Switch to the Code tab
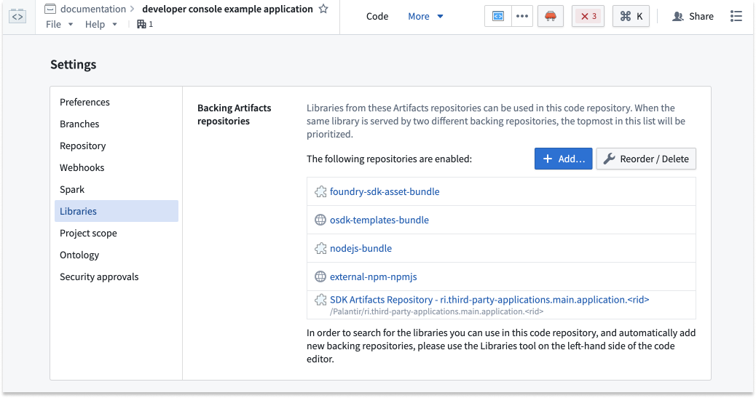Viewport: 756px width, 398px height. pos(377,17)
